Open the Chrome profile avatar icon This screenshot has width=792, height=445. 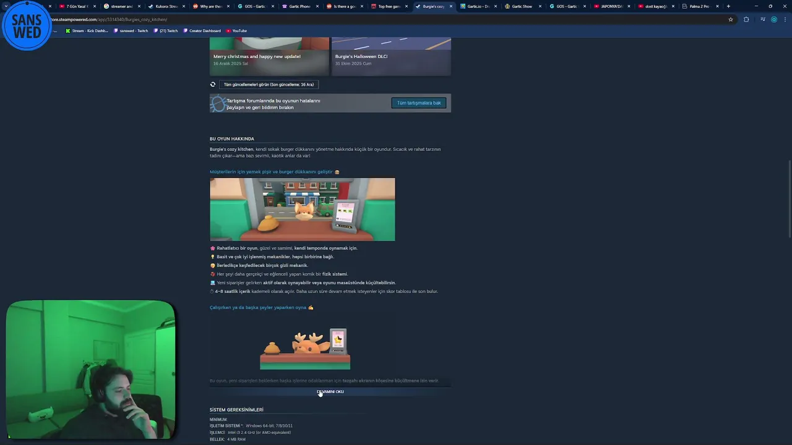point(773,19)
